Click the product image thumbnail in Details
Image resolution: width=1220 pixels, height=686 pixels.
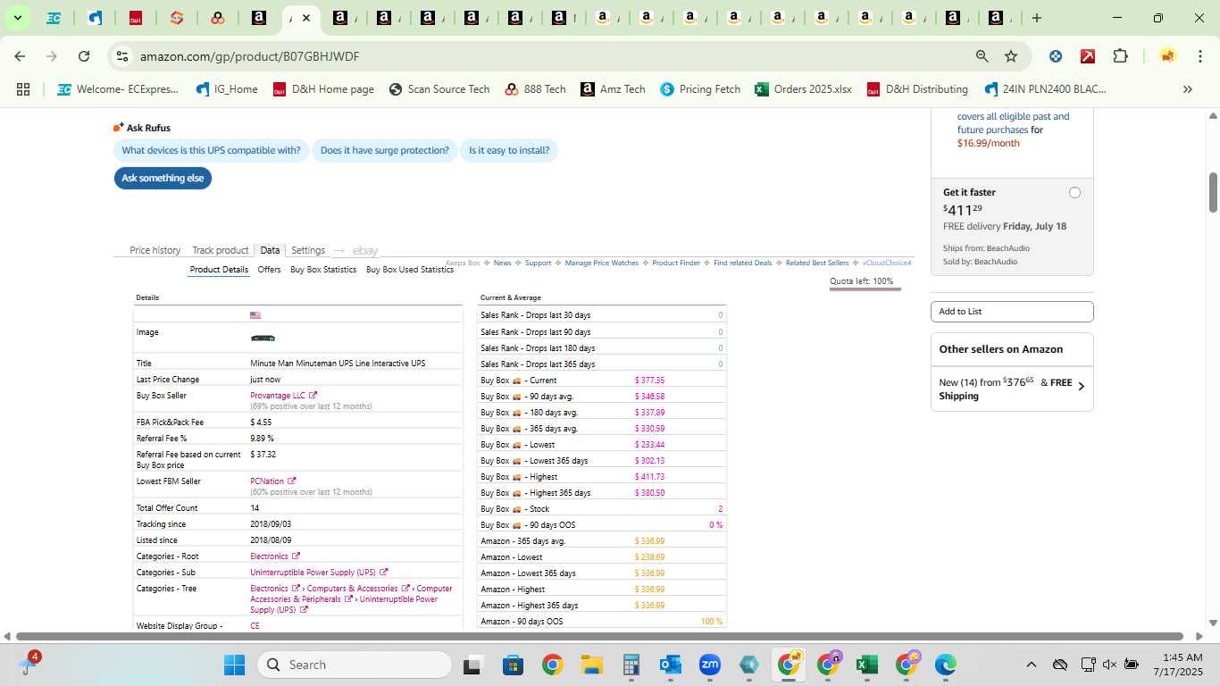click(263, 339)
